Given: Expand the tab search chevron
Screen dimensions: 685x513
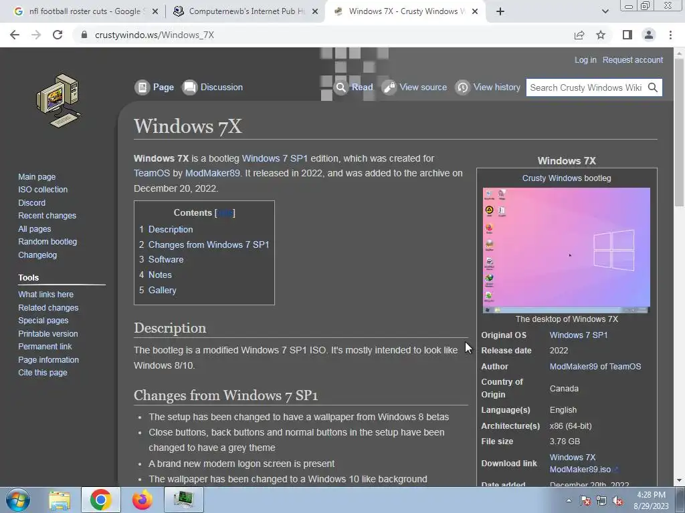Looking at the screenshot, I should pos(605,11).
